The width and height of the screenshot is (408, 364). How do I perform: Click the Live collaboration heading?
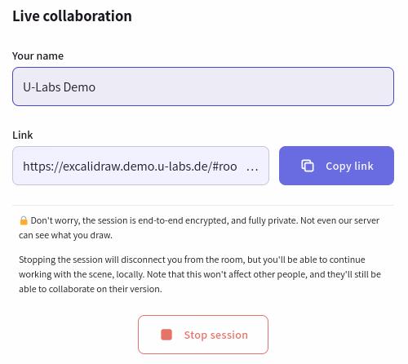[x=72, y=16]
